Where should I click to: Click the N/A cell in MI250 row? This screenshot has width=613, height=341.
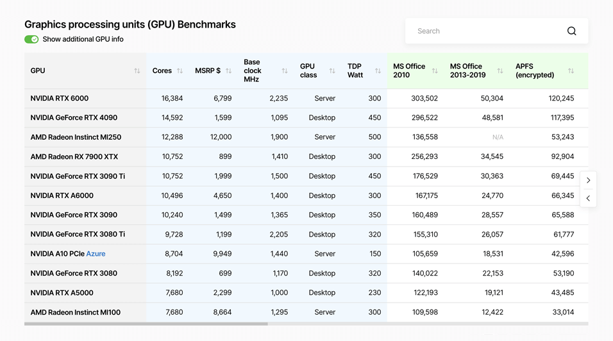tap(498, 137)
